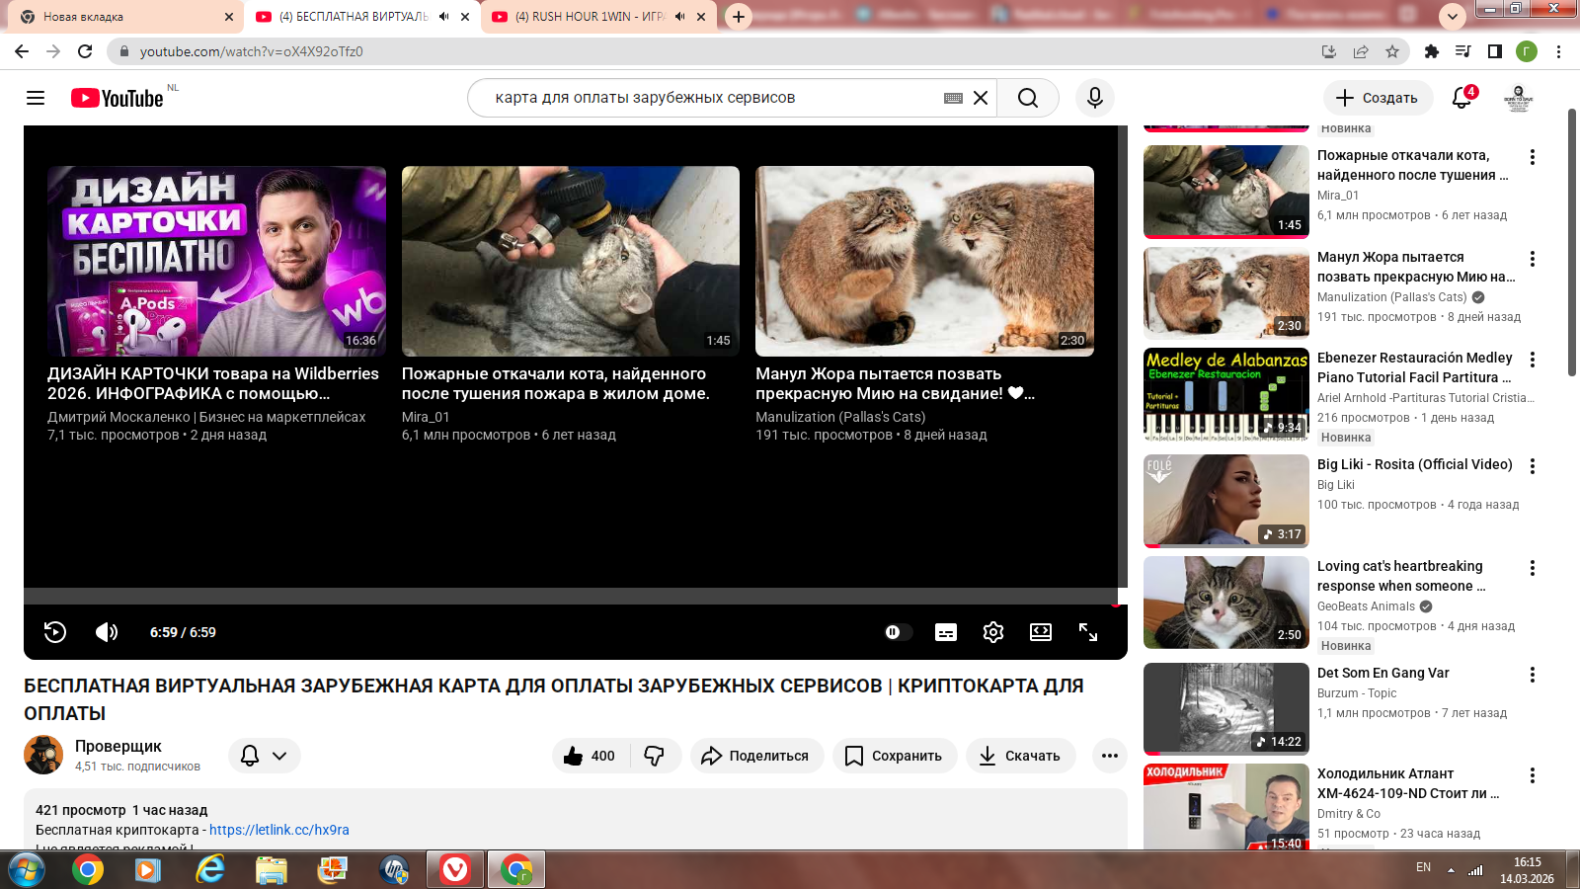Open the Mira_01 channel in sidebar
Screen dimensions: 1580x889
click(x=1338, y=196)
